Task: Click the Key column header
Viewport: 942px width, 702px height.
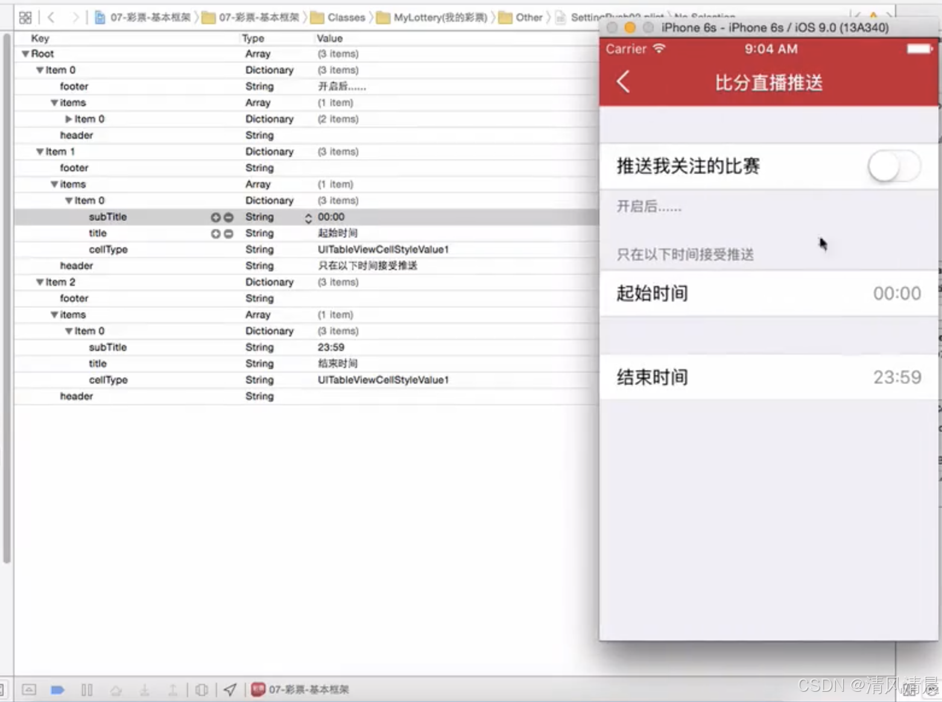Action: click(x=40, y=38)
